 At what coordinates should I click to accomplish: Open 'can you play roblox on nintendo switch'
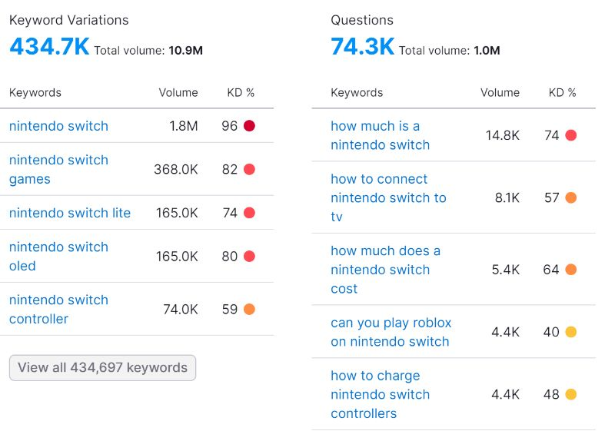point(391,332)
